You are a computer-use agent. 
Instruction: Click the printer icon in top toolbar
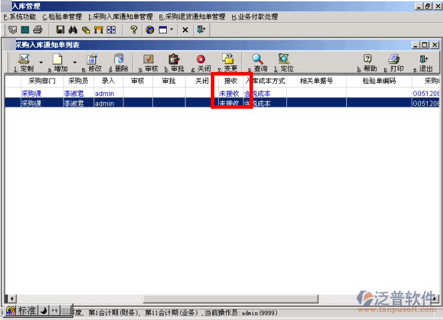coord(37,29)
